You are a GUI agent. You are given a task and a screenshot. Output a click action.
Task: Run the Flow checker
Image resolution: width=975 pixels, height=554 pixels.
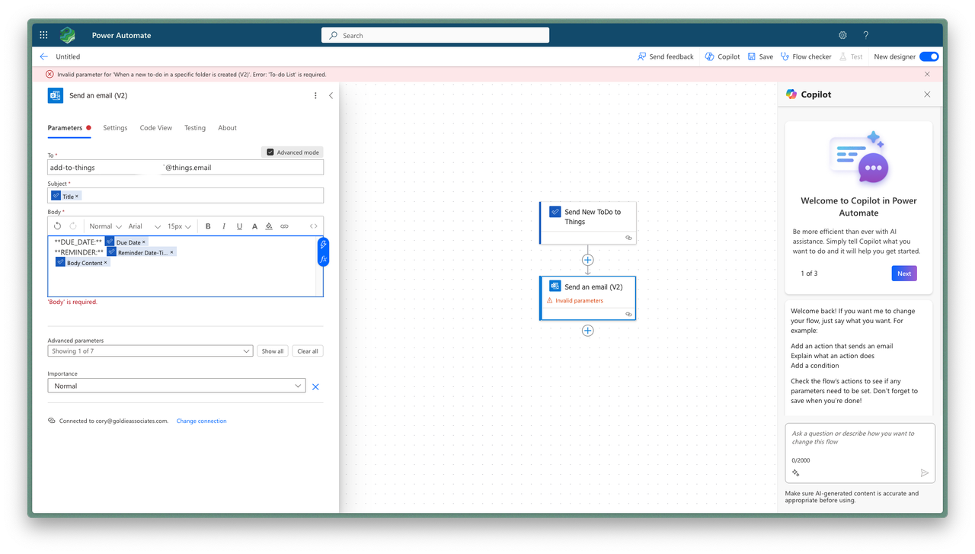click(x=806, y=56)
